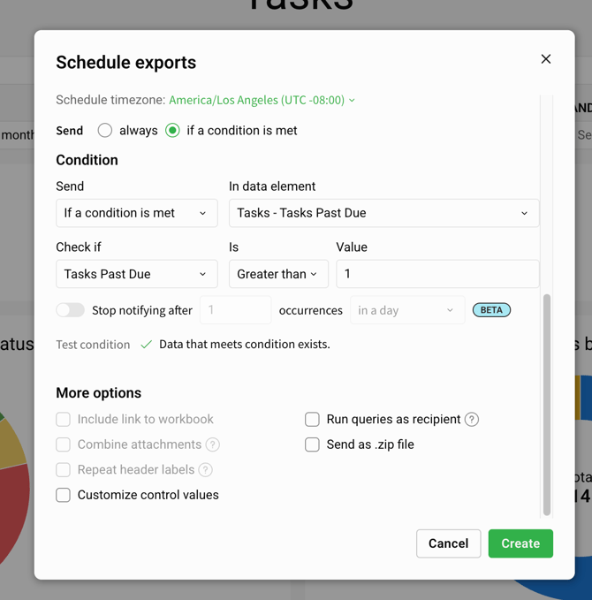This screenshot has width=592, height=600.
Task: Open the Check if Tasks Past Due dropdown
Action: (x=136, y=274)
